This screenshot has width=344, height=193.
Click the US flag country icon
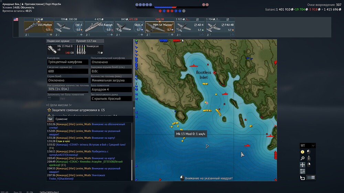pos(16,19)
